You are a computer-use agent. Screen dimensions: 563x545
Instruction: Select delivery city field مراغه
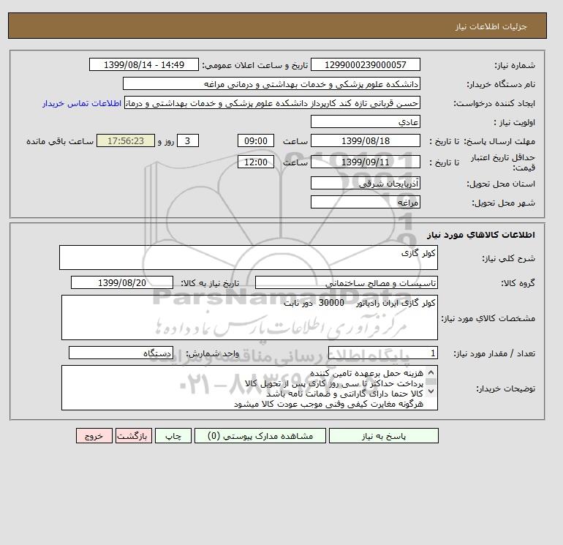click(365, 202)
